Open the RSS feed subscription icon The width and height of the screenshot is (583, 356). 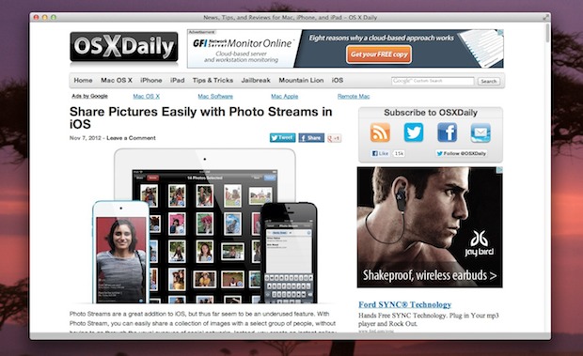380,132
